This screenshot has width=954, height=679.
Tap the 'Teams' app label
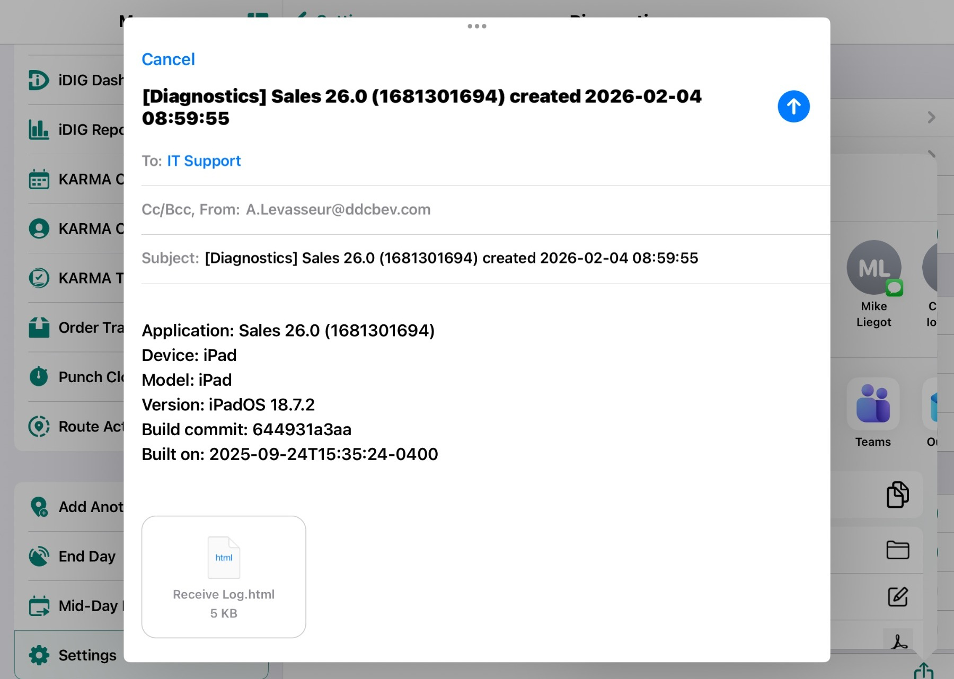tap(873, 442)
